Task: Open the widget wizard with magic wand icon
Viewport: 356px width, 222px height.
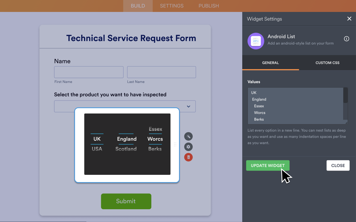Action: pyautogui.click(x=188, y=136)
